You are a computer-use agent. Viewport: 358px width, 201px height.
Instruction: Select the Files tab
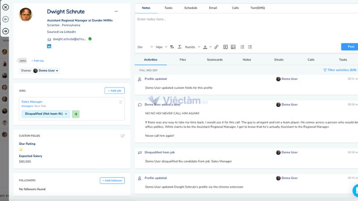tap(183, 60)
